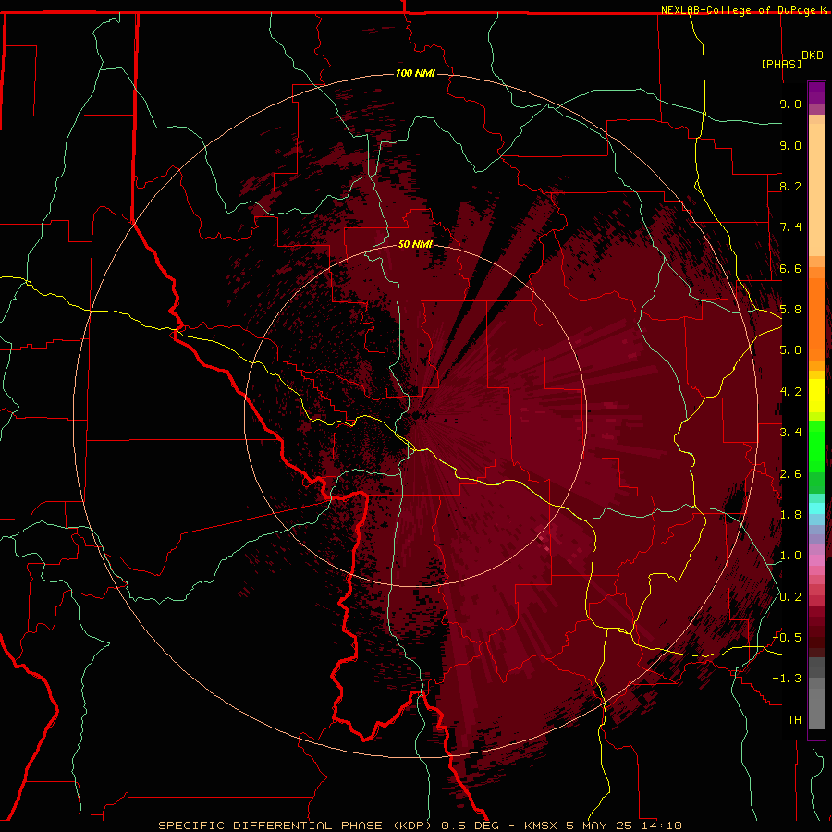
Task: Click the -0.5 scale value
Action: pyautogui.click(x=787, y=638)
